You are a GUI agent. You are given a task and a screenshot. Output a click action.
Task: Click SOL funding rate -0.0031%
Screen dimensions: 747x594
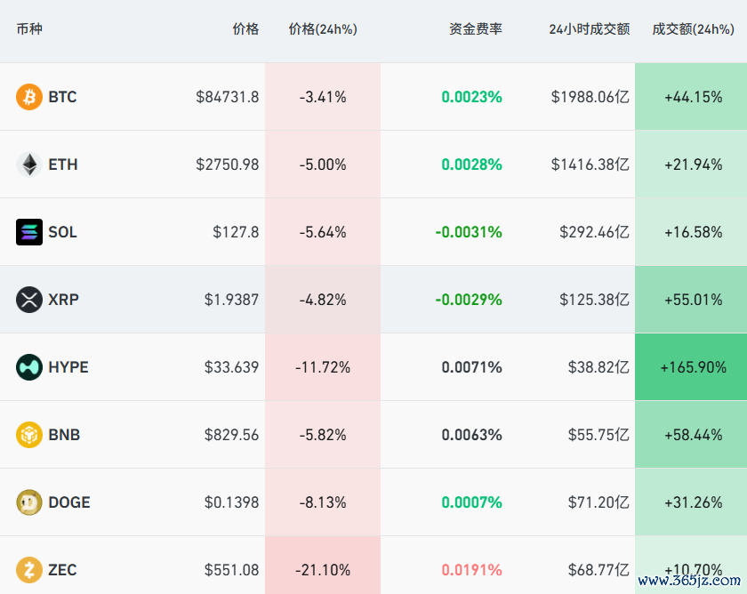pyautogui.click(x=469, y=232)
